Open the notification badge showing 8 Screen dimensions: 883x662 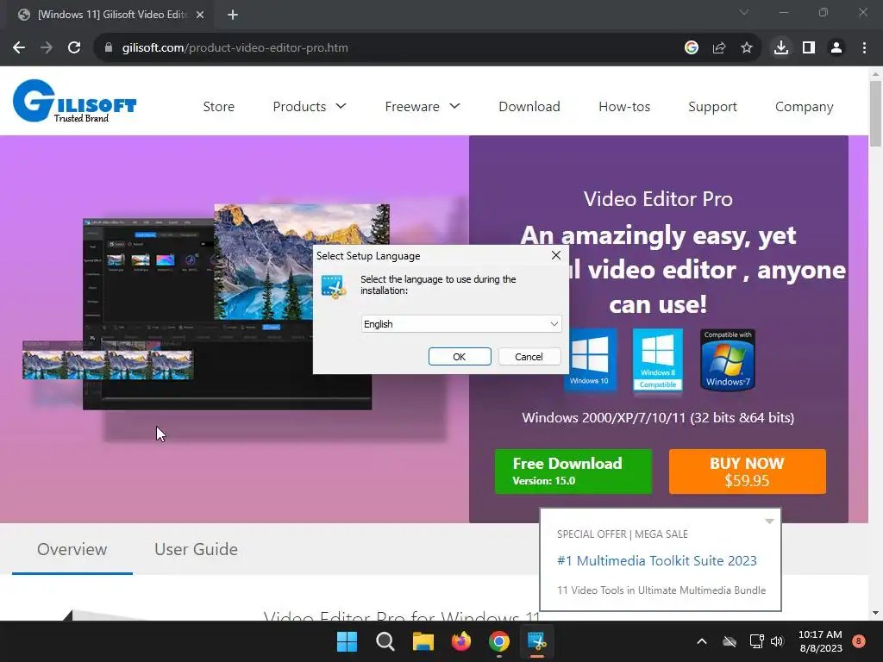click(859, 641)
